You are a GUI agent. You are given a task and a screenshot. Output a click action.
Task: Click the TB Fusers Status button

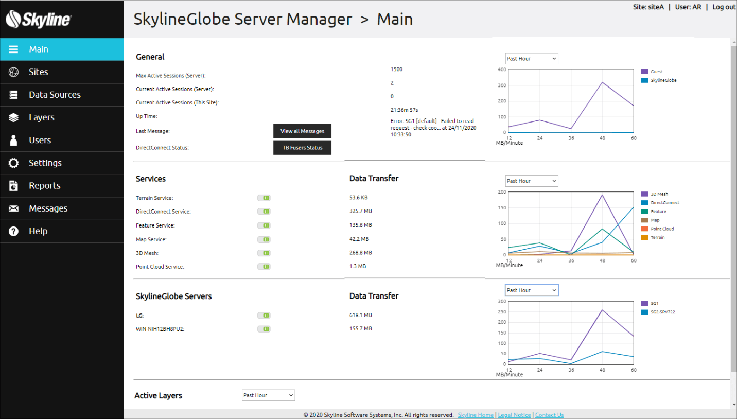point(302,148)
